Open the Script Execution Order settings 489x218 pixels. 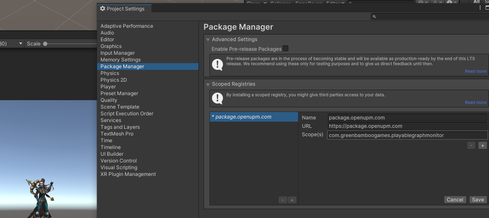[x=127, y=114]
